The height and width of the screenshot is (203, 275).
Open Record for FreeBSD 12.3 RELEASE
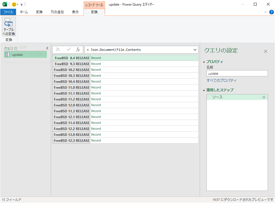click(x=96, y=140)
